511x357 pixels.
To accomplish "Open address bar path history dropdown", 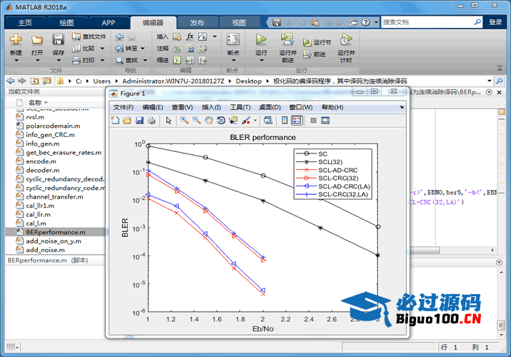I will tap(489, 81).
